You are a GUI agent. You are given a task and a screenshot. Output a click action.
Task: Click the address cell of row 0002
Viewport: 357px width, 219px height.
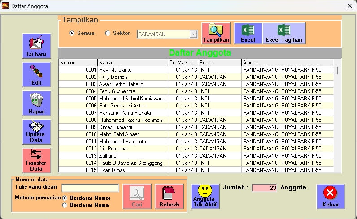tap(287, 77)
